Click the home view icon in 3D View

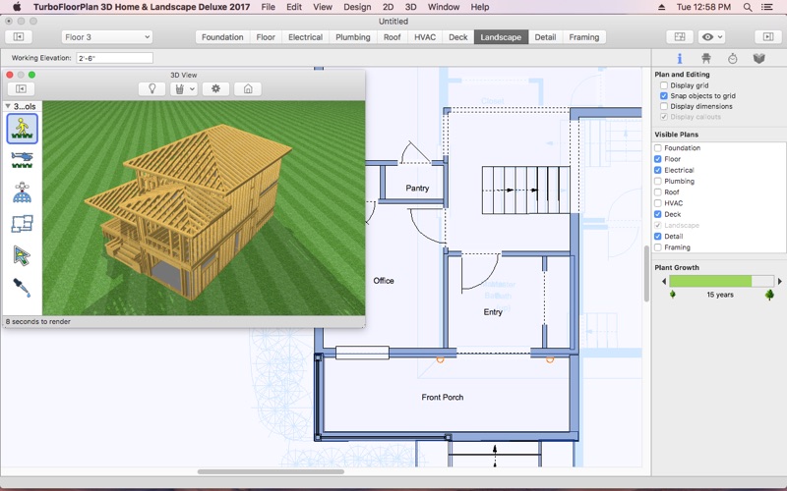point(248,88)
